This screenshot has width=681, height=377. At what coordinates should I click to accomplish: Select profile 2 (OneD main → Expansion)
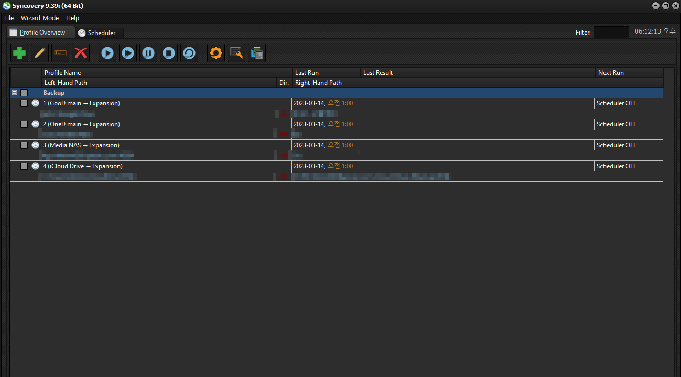[337, 129]
